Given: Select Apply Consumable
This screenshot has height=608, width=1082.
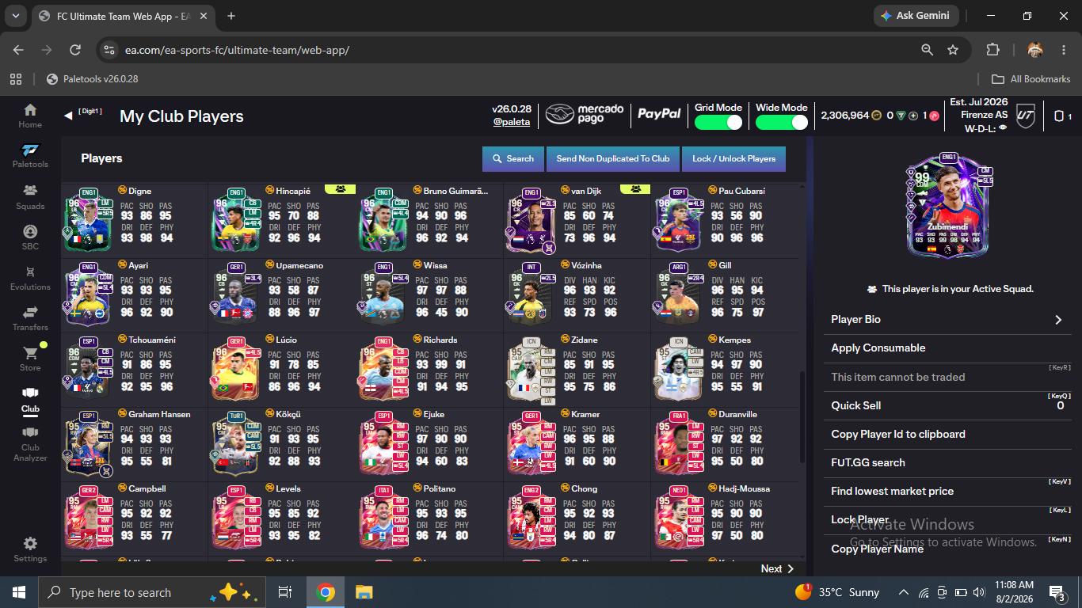Looking at the screenshot, I should point(947,348).
